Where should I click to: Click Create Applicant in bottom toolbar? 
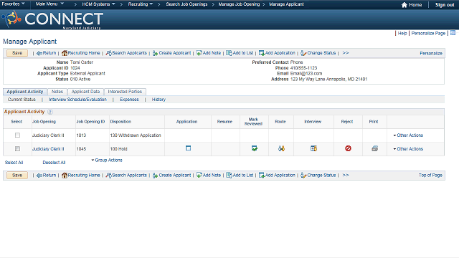click(171, 175)
